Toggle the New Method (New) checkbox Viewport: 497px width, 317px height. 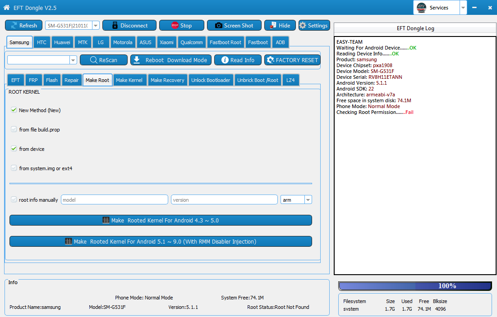coord(14,110)
